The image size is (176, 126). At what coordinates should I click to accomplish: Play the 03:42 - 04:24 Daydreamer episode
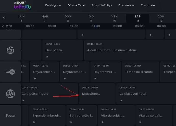pos(65,78)
